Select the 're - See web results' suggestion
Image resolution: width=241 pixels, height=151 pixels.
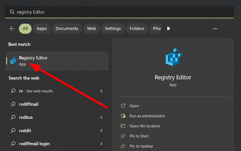[x=57, y=91]
